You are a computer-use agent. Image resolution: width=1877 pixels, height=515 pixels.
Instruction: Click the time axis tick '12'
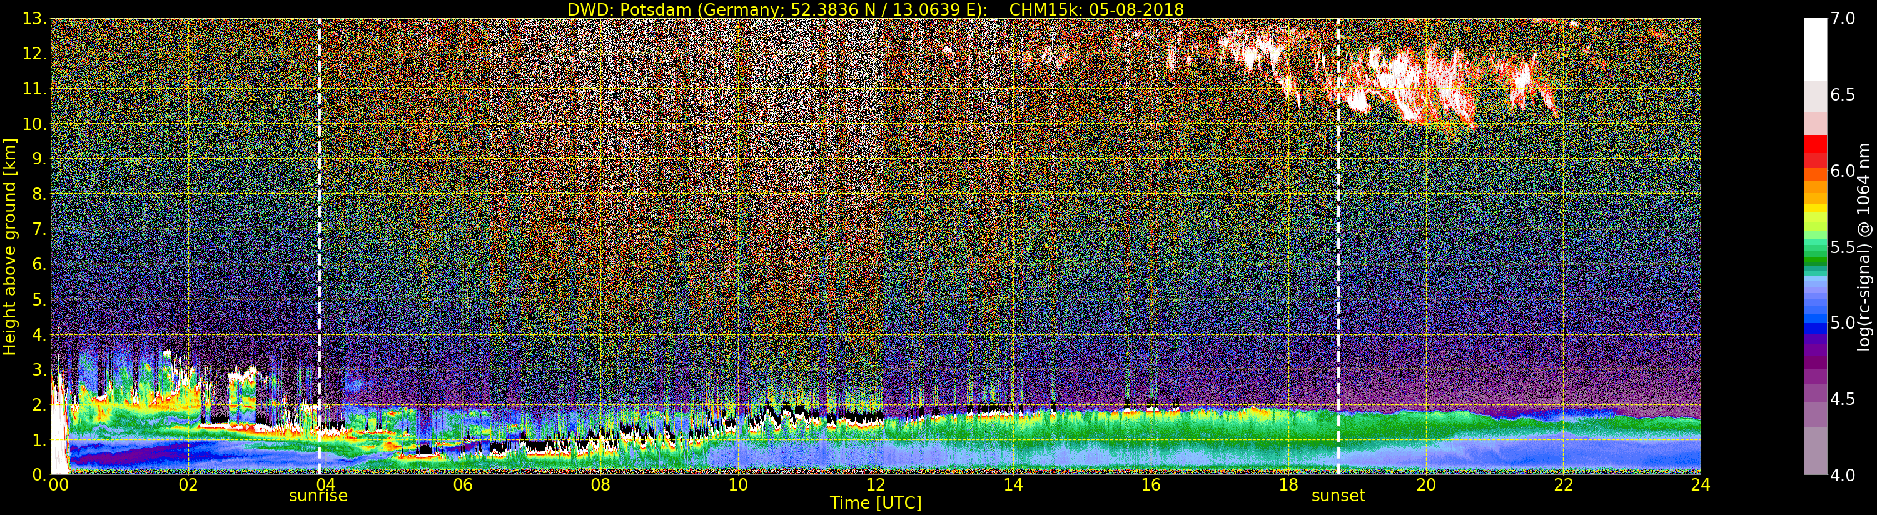click(x=876, y=484)
